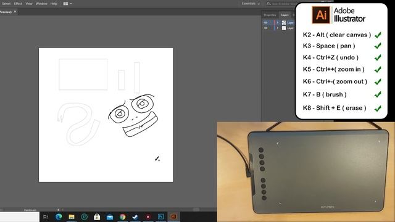Select the bottom layer thumbnail
Screen dimensions: 395x222
(x=284, y=28)
